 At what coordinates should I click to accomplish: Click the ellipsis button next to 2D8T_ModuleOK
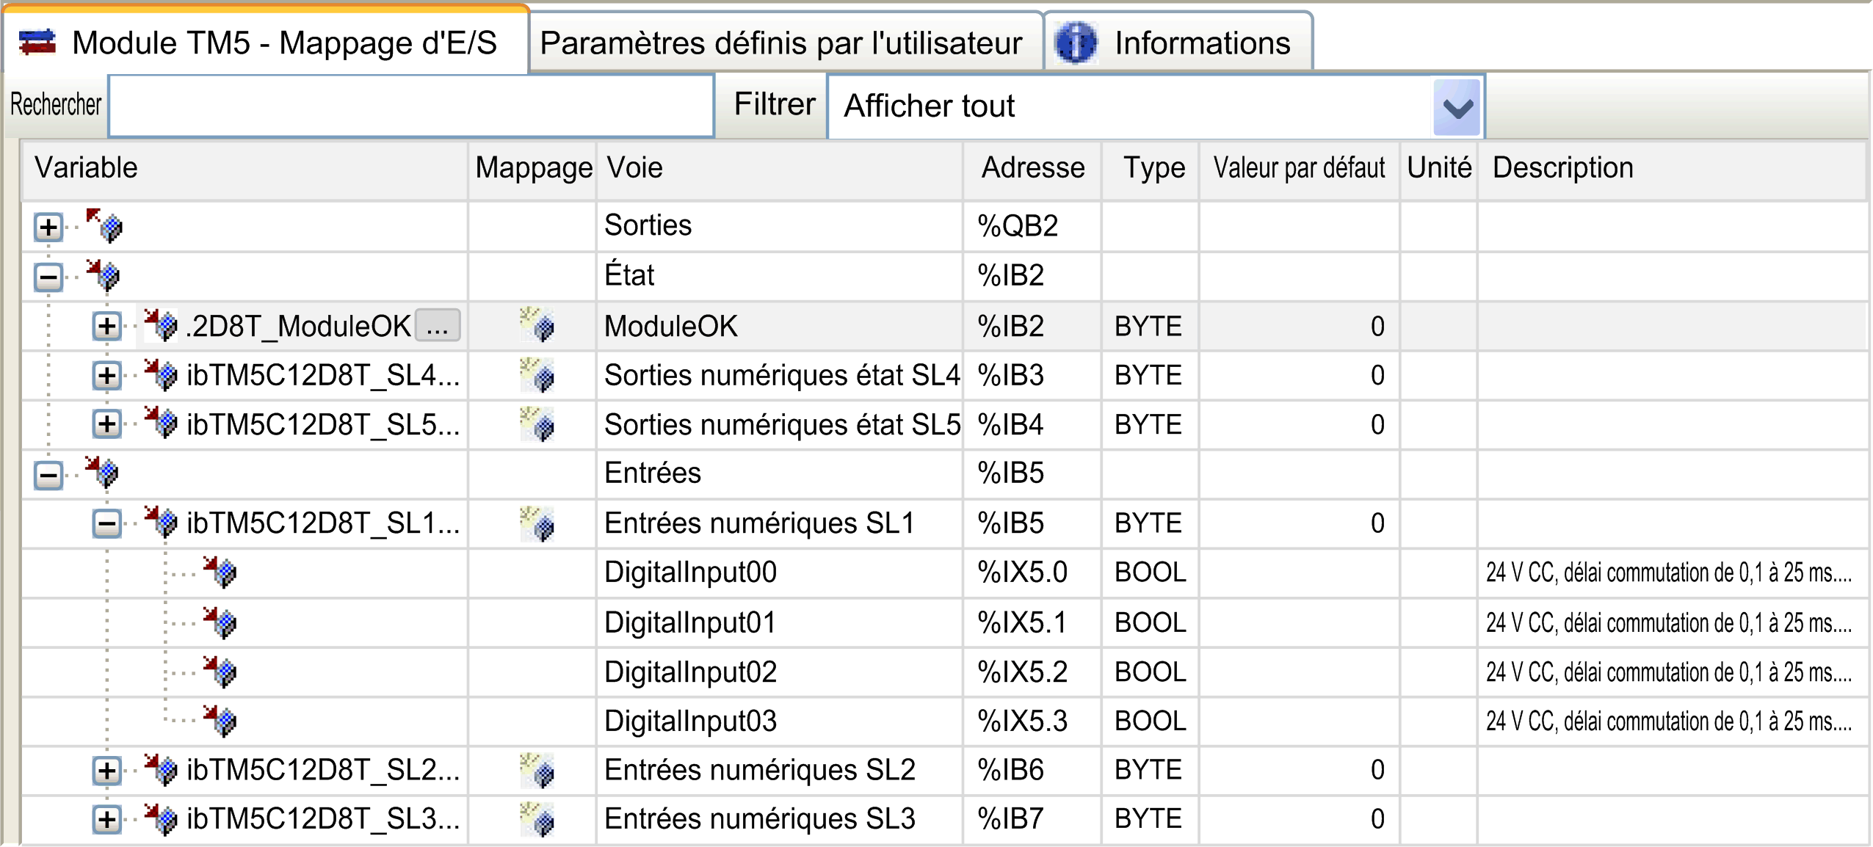click(438, 326)
